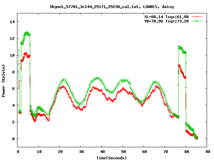This screenshot has width=214, height=161.
Task: Click the x-axis tick label 40
Action: (x=102, y=152)
